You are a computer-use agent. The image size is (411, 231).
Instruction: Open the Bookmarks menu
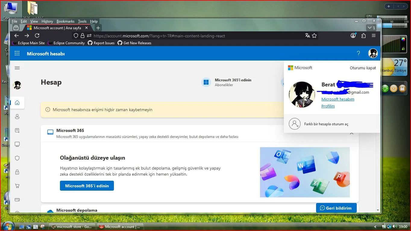[x=65, y=21]
